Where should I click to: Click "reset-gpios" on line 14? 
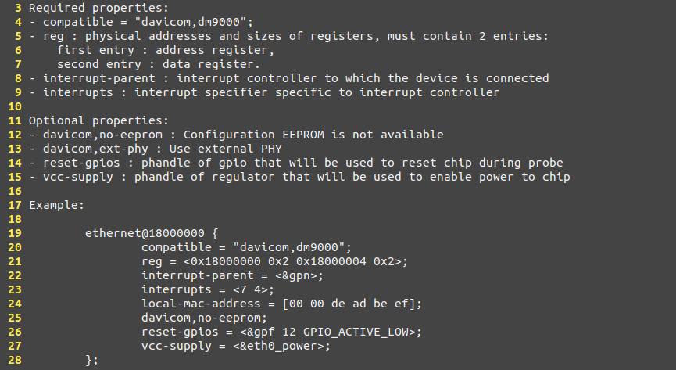tap(81, 163)
